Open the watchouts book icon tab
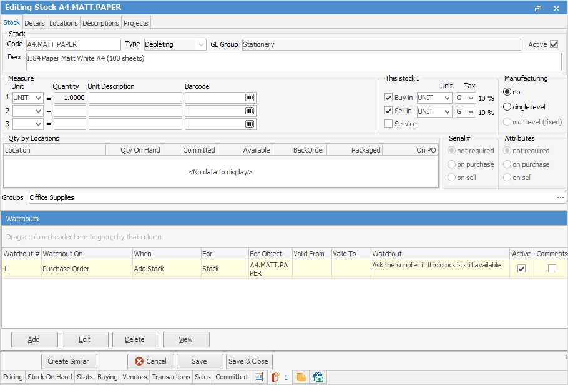Screen dimensions: 568x385 pyautogui.click(x=275, y=377)
